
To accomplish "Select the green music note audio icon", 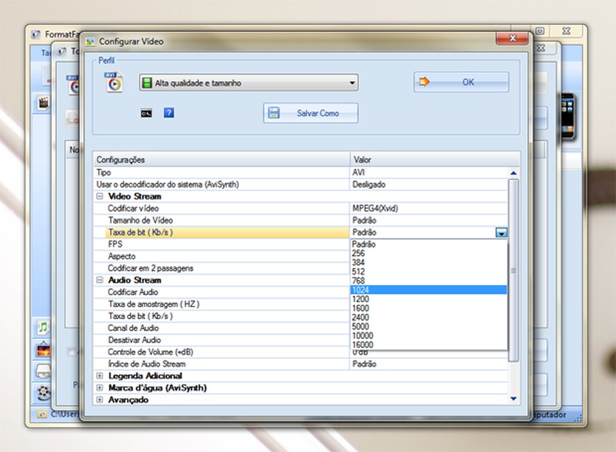I will [43, 327].
